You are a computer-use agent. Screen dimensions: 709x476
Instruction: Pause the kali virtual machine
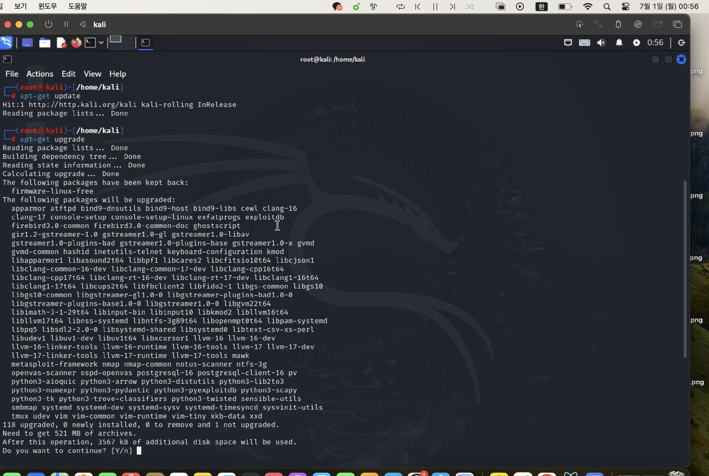66,24
